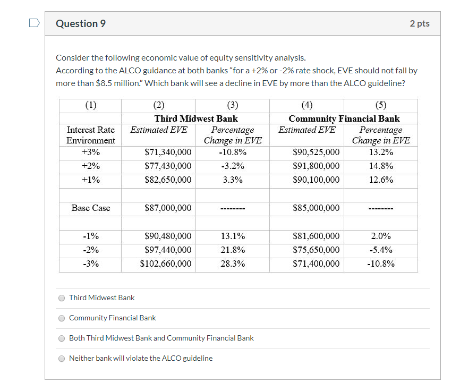Click the Third Midwest Bank table header
The image size is (460, 382).
click(x=195, y=118)
